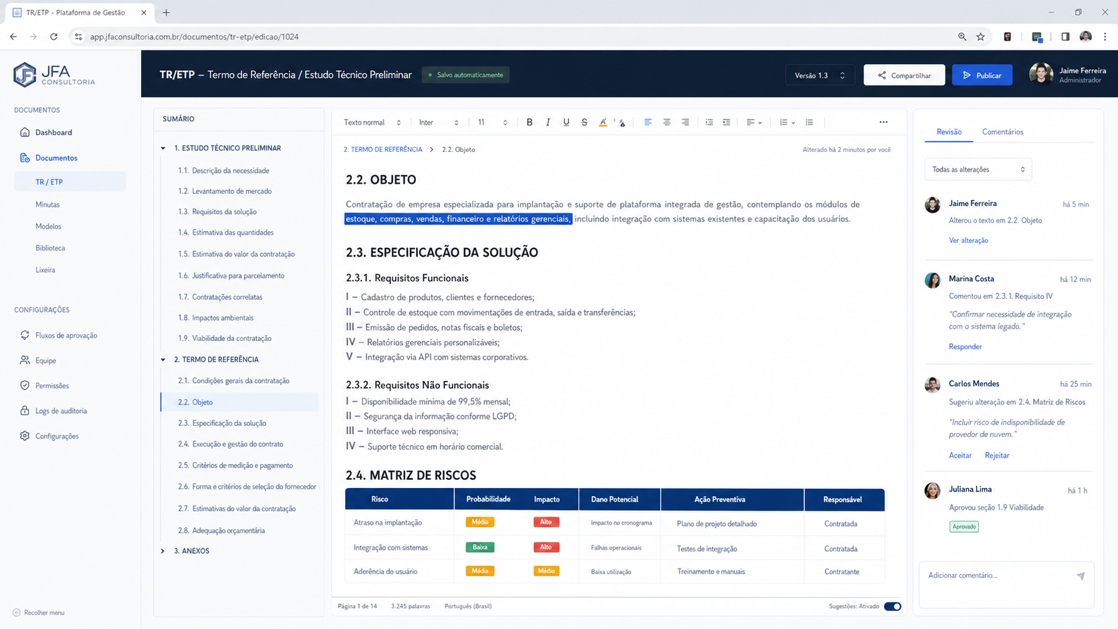Collapse 2. Termo de Referência tree
Viewport: 1118px width, 629px height.
(163, 360)
